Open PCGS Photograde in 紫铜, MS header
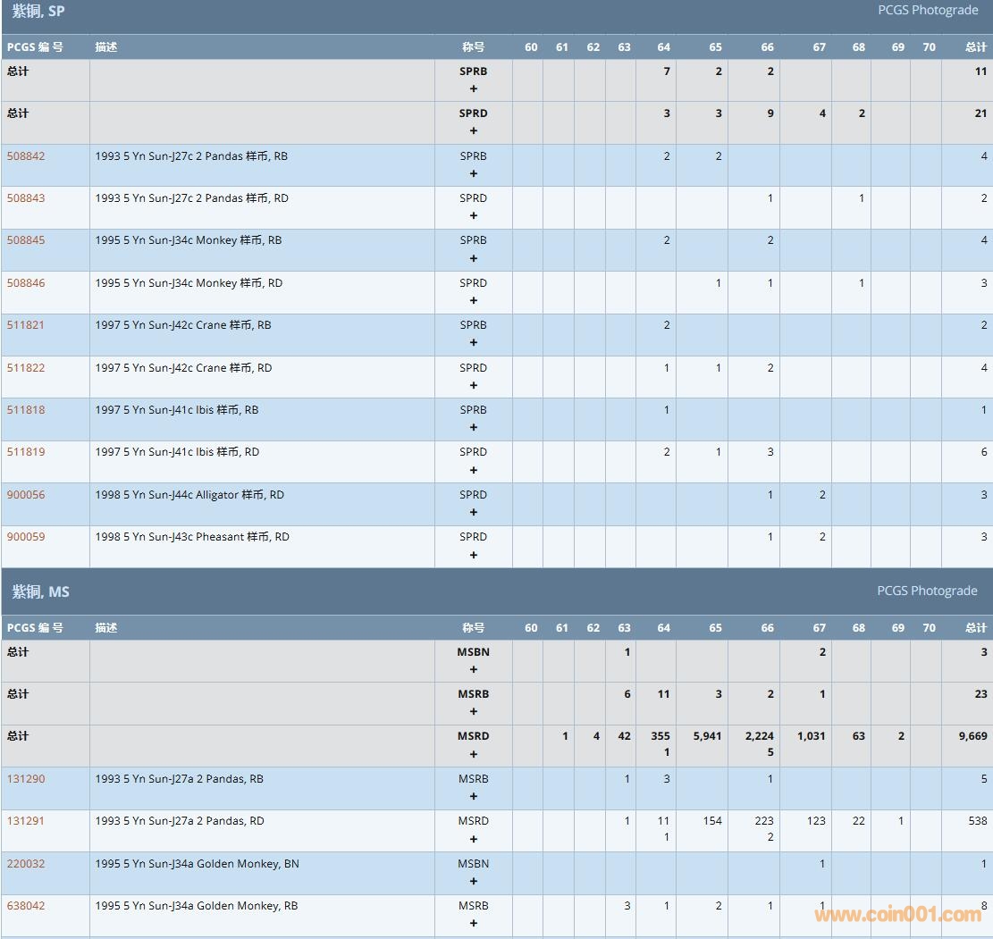 [x=927, y=591]
